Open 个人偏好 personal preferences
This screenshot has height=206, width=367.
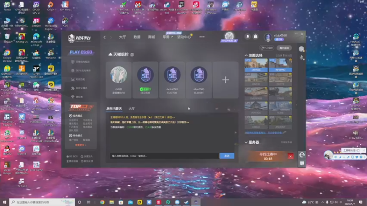[267, 48]
